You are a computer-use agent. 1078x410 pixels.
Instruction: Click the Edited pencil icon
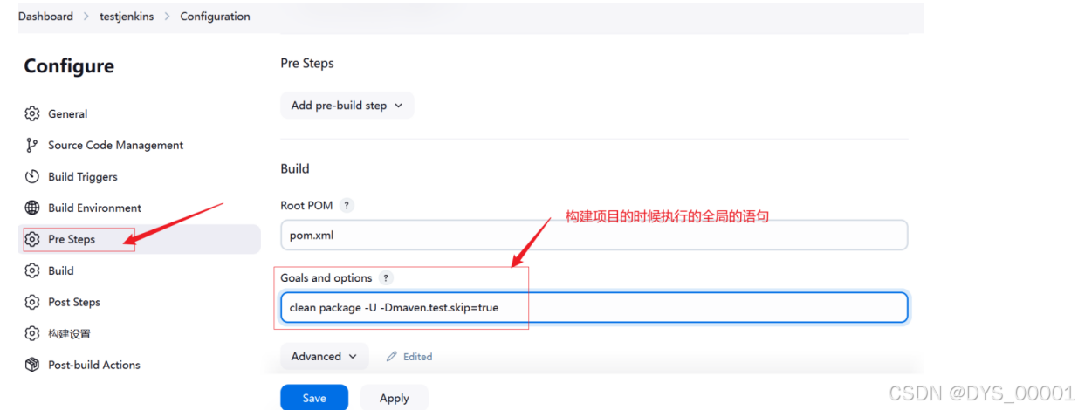392,356
